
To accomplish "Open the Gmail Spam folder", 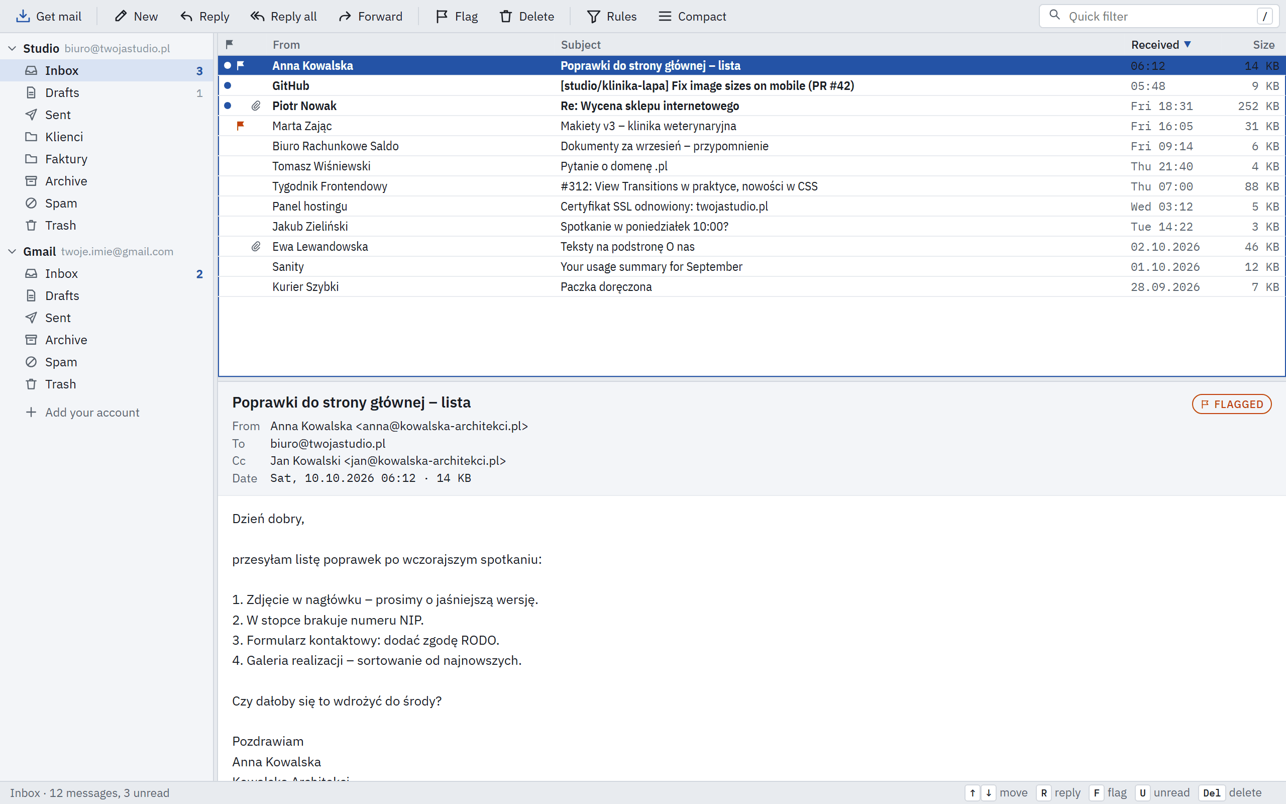I will pos(106,362).
